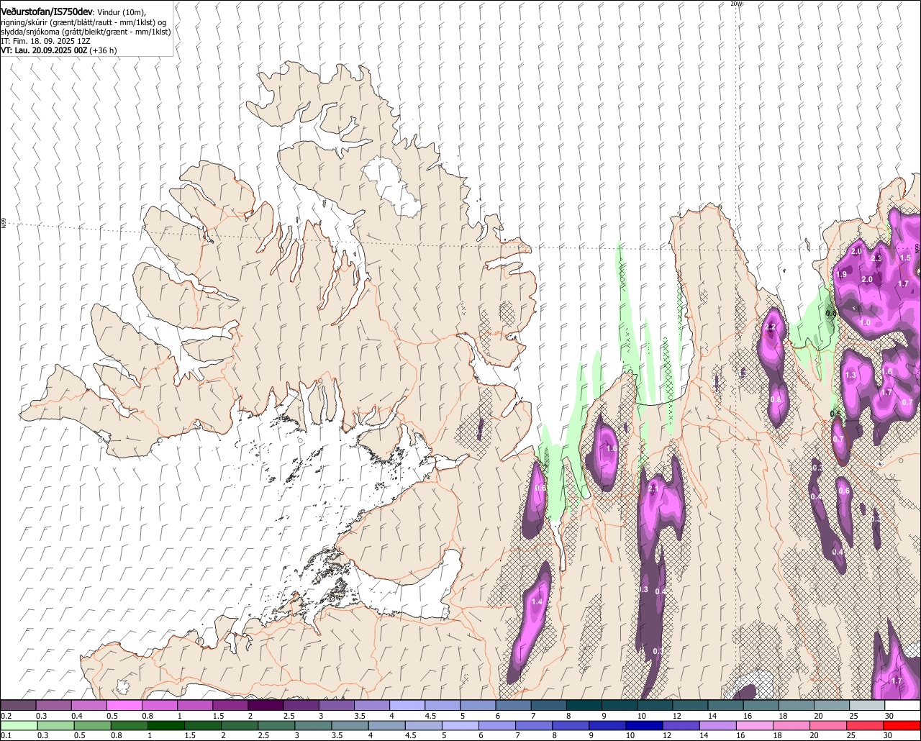Image resolution: width=921 pixels, height=741 pixels.
Task: Click the 'IT: Fim. 18. 09. 2025 12Z' line
Action: point(45,41)
